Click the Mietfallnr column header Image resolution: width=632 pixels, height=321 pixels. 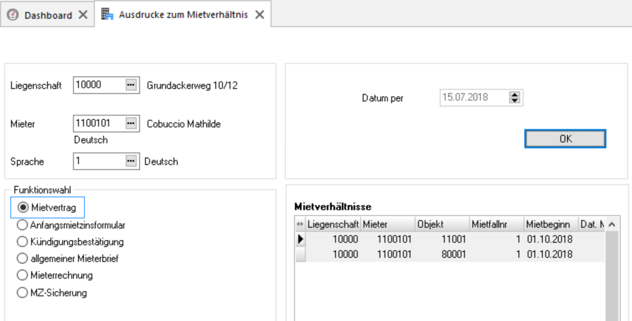coord(496,225)
